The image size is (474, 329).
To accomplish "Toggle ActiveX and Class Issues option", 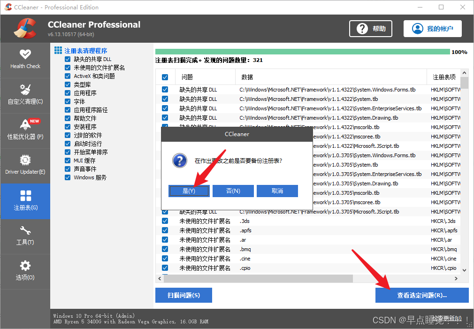I will (x=68, y=76).
